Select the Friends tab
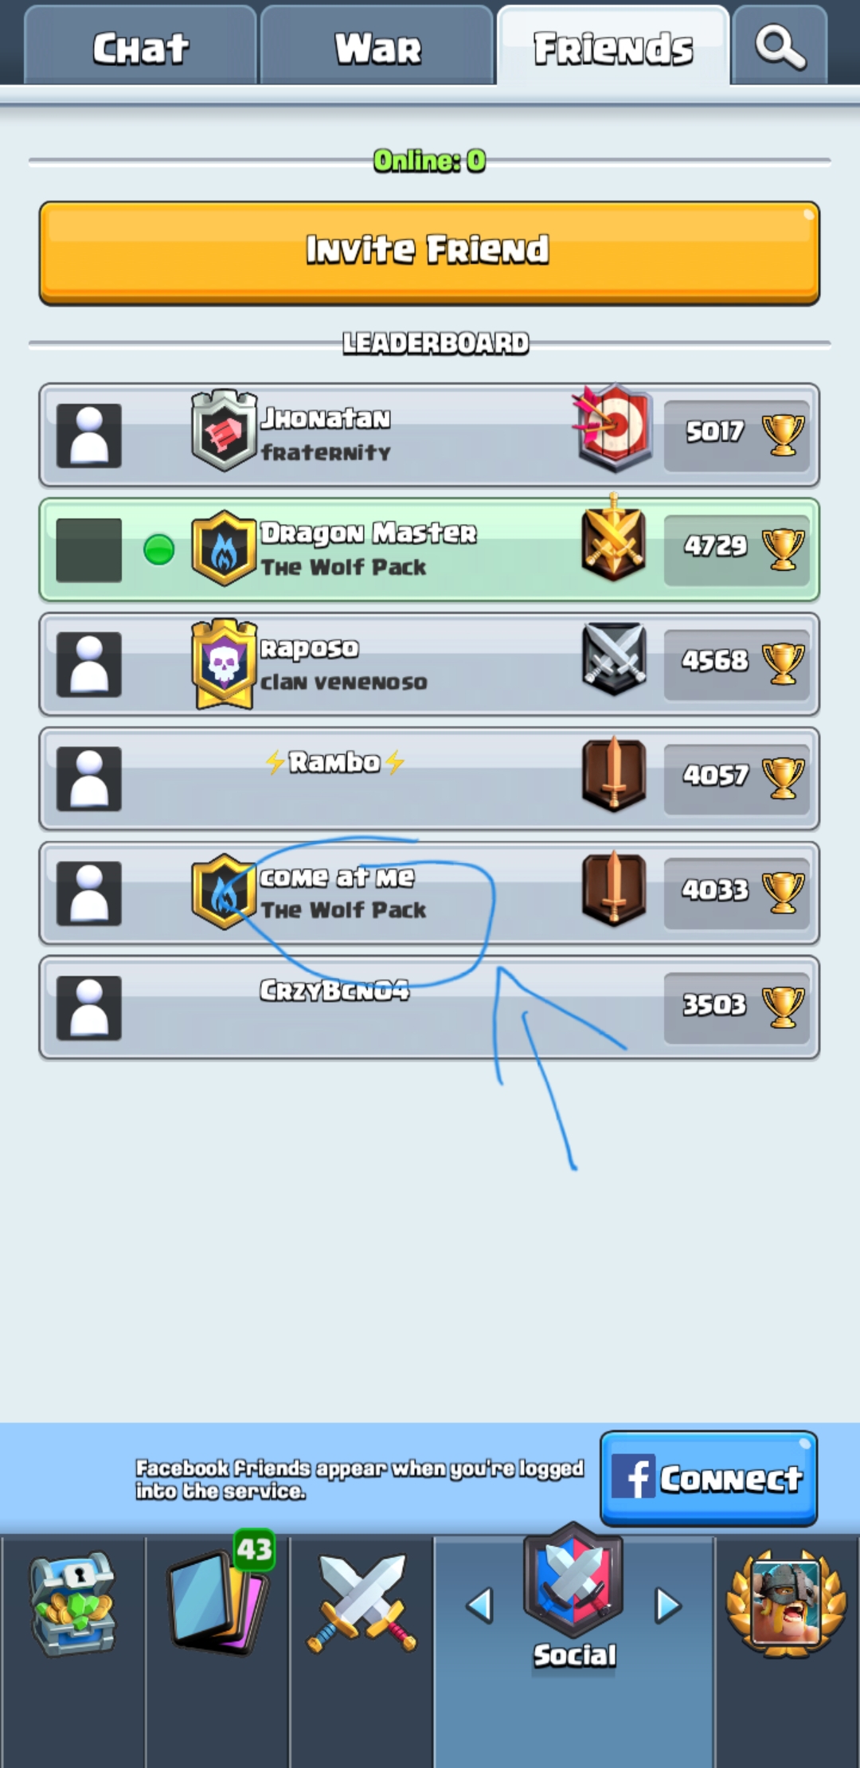This screenshot has width=860, height=1768. (613, 46)
